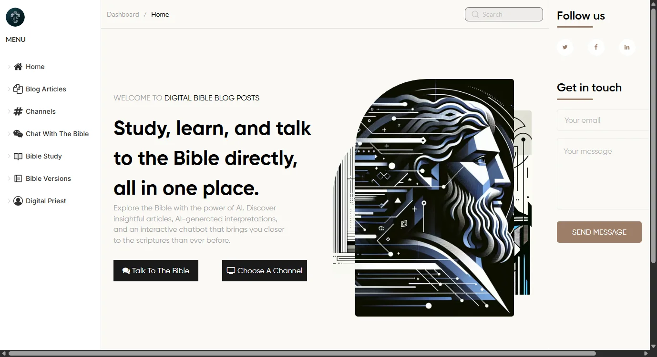The height and width of the screenshot is (357, 657).
Task: Click the Chat With The Bible chat icon
Action: click(18, 134)
